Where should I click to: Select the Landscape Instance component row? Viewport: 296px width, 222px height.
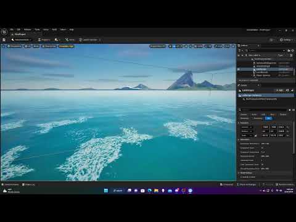point(266,96)
